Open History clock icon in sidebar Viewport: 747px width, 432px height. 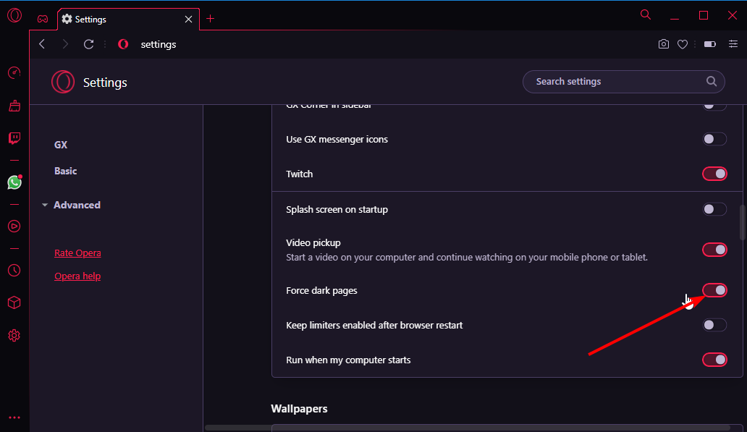(14, 270)
